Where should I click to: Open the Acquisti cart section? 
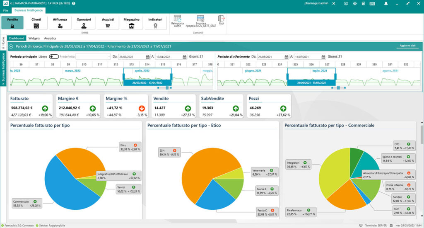pos(108,22)
